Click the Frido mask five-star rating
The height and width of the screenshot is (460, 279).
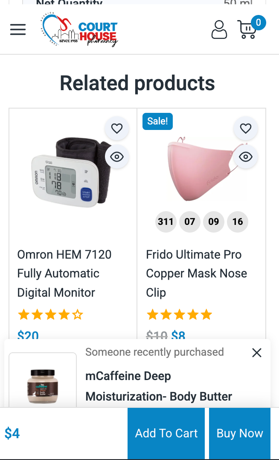coord(179,316)
